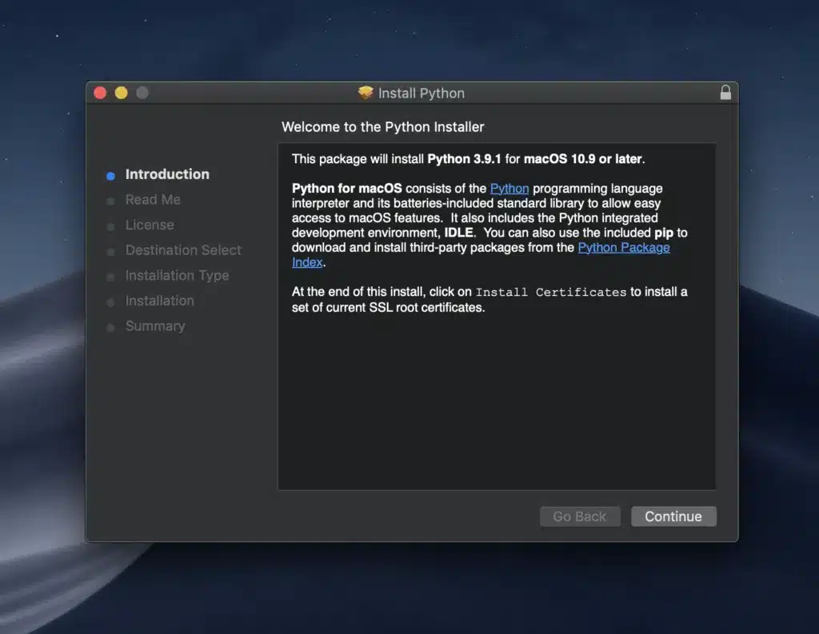819x634 pixels.
Task: Click the Read Me step indicator dot
Action: pos(110,200)
